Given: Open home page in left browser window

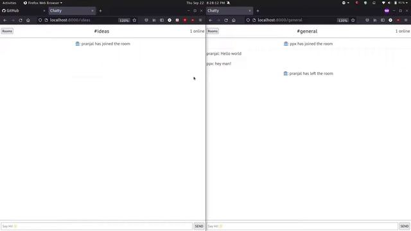Looking at the screenshot, I should [x=28, y=20].
